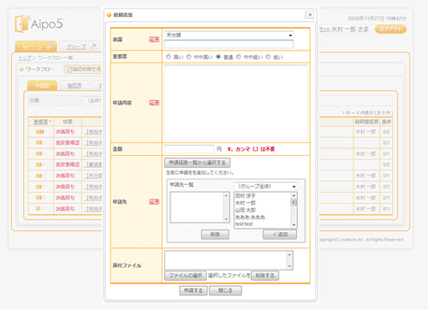Click the orange bullet icon in the dialog title
Image resolution: width=428 pixels, height=310 pixels.
click(109, 15)
